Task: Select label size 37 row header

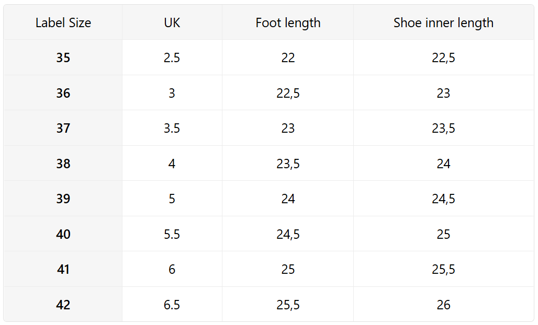Action: click(63, 129)
